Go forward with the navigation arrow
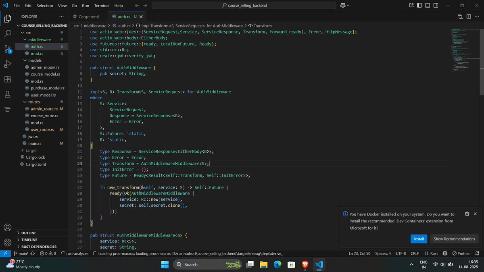Screen dimensions: 484x272 tap(145, 6)
